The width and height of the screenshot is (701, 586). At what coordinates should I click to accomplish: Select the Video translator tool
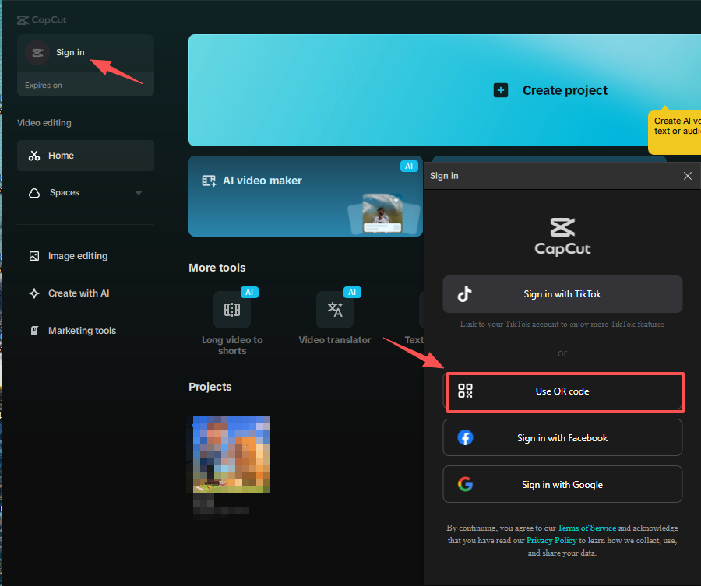pos(335,309)
